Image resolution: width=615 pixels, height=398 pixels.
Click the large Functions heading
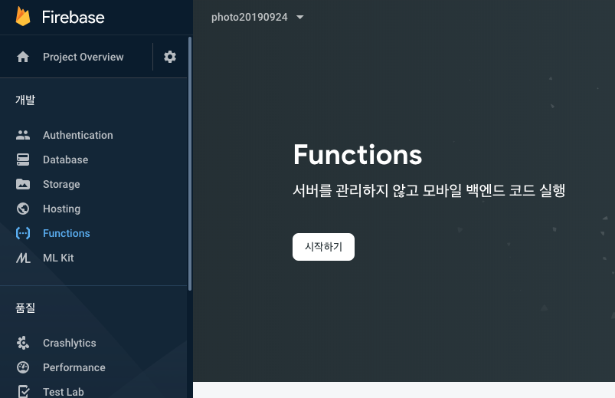pyautogui.click(x=358, y=154)
